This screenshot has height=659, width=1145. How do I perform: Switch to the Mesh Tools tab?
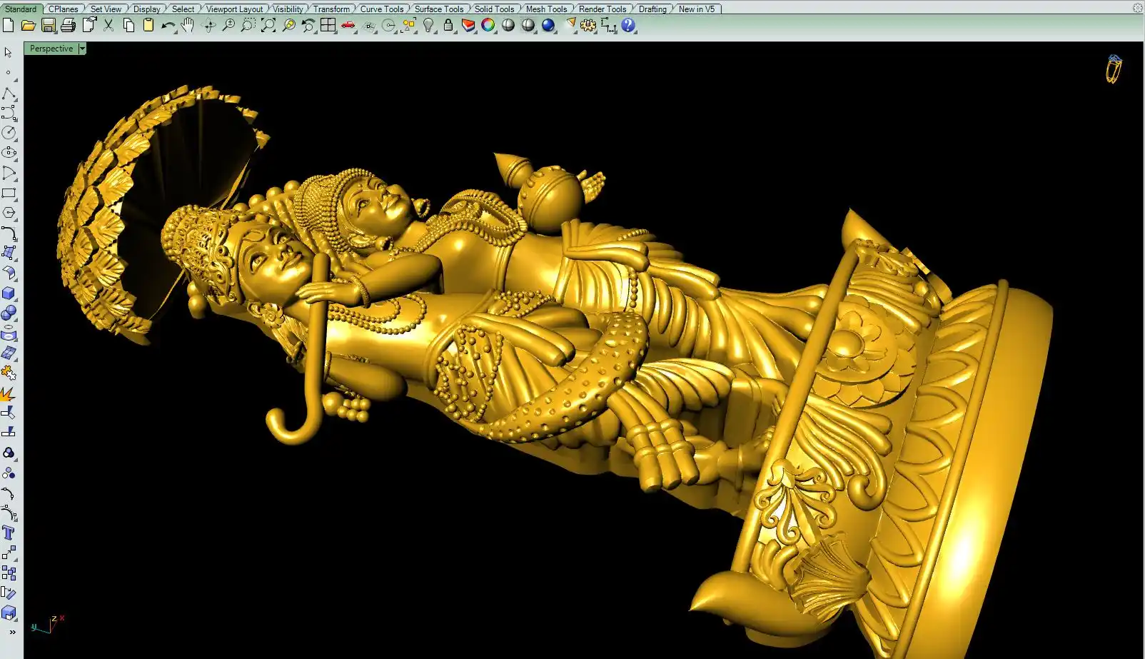coord(546,9)
